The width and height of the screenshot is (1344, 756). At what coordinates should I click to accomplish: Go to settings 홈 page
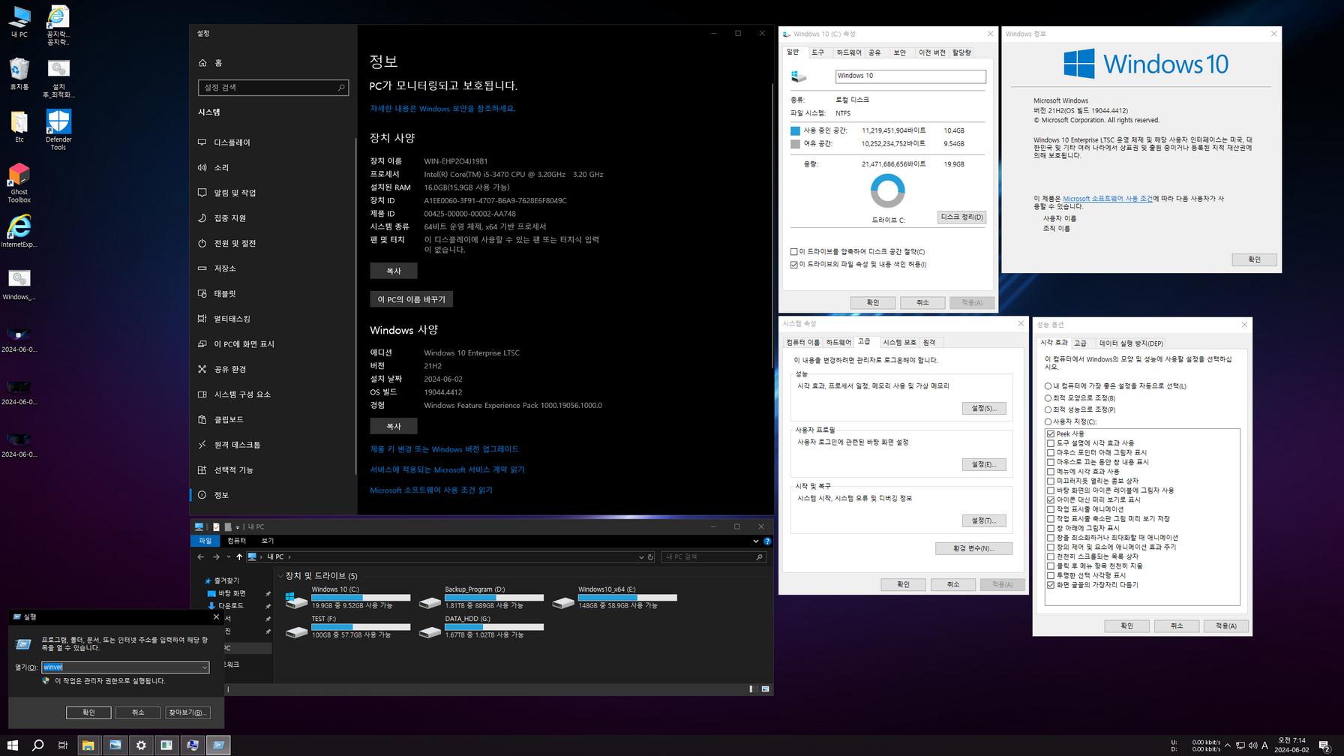(x=217, y=63)
